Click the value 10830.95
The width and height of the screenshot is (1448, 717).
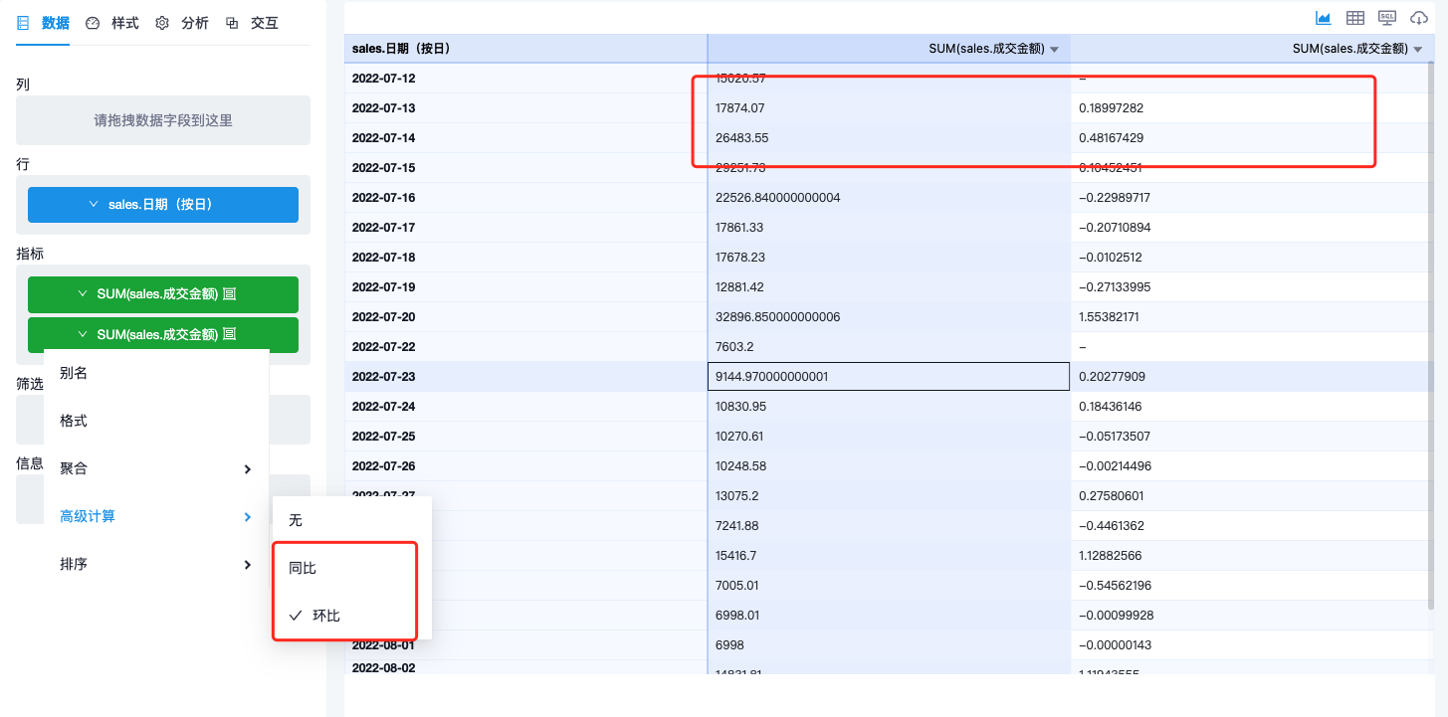pos(889,407)
